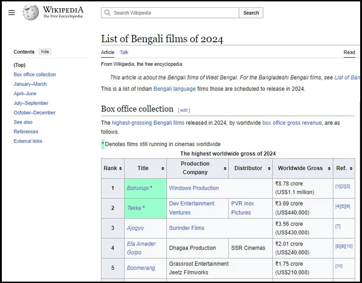Image resolution: width=362 pixels, height=283 pixels.
Task: Open box office gross revenue link
Action: [x=292, y=123]
